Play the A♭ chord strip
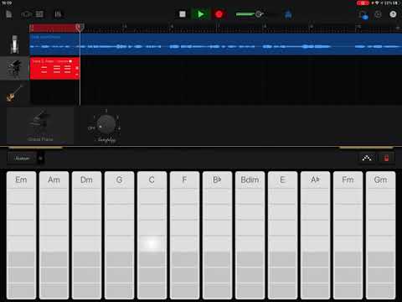Screen dimensions: 402x302 coord(315,235)
